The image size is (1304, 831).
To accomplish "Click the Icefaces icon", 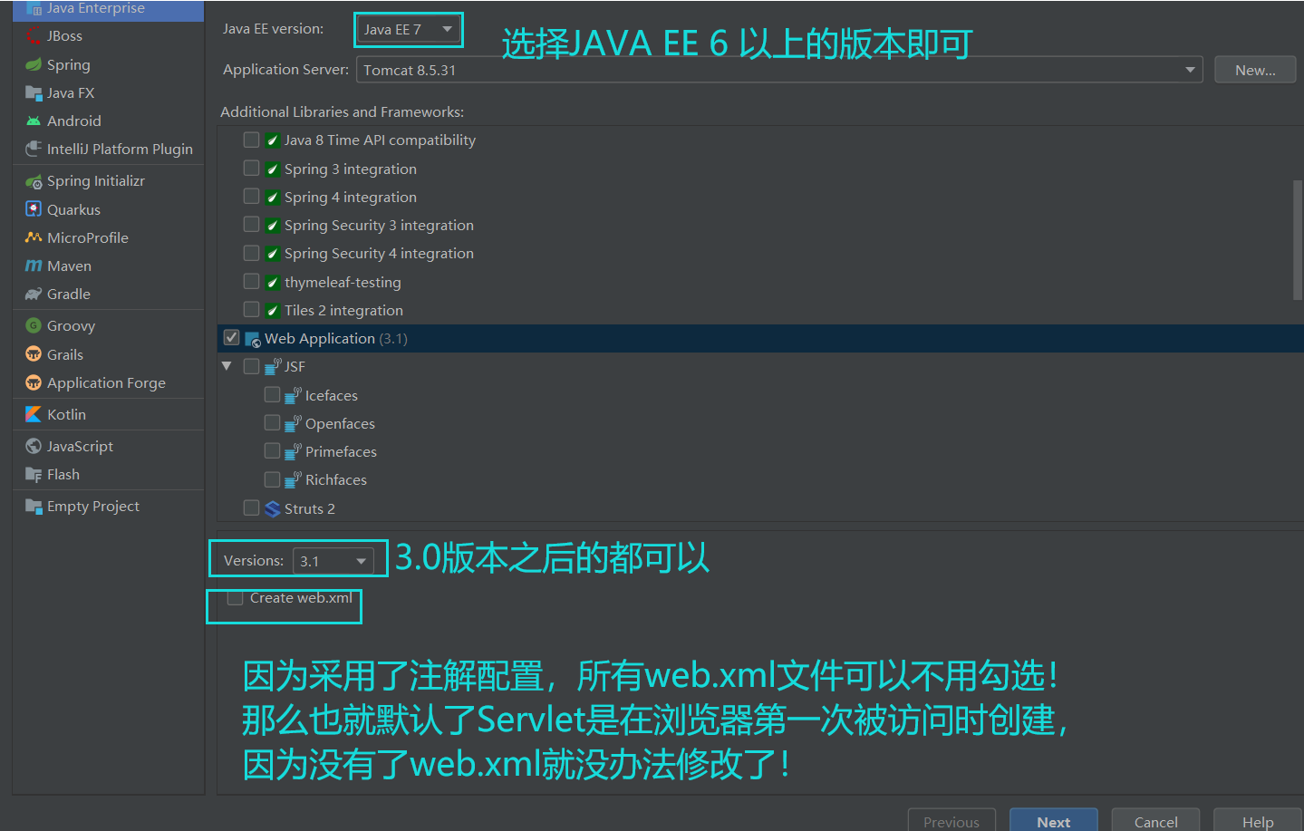I will [x=293, y=395].
